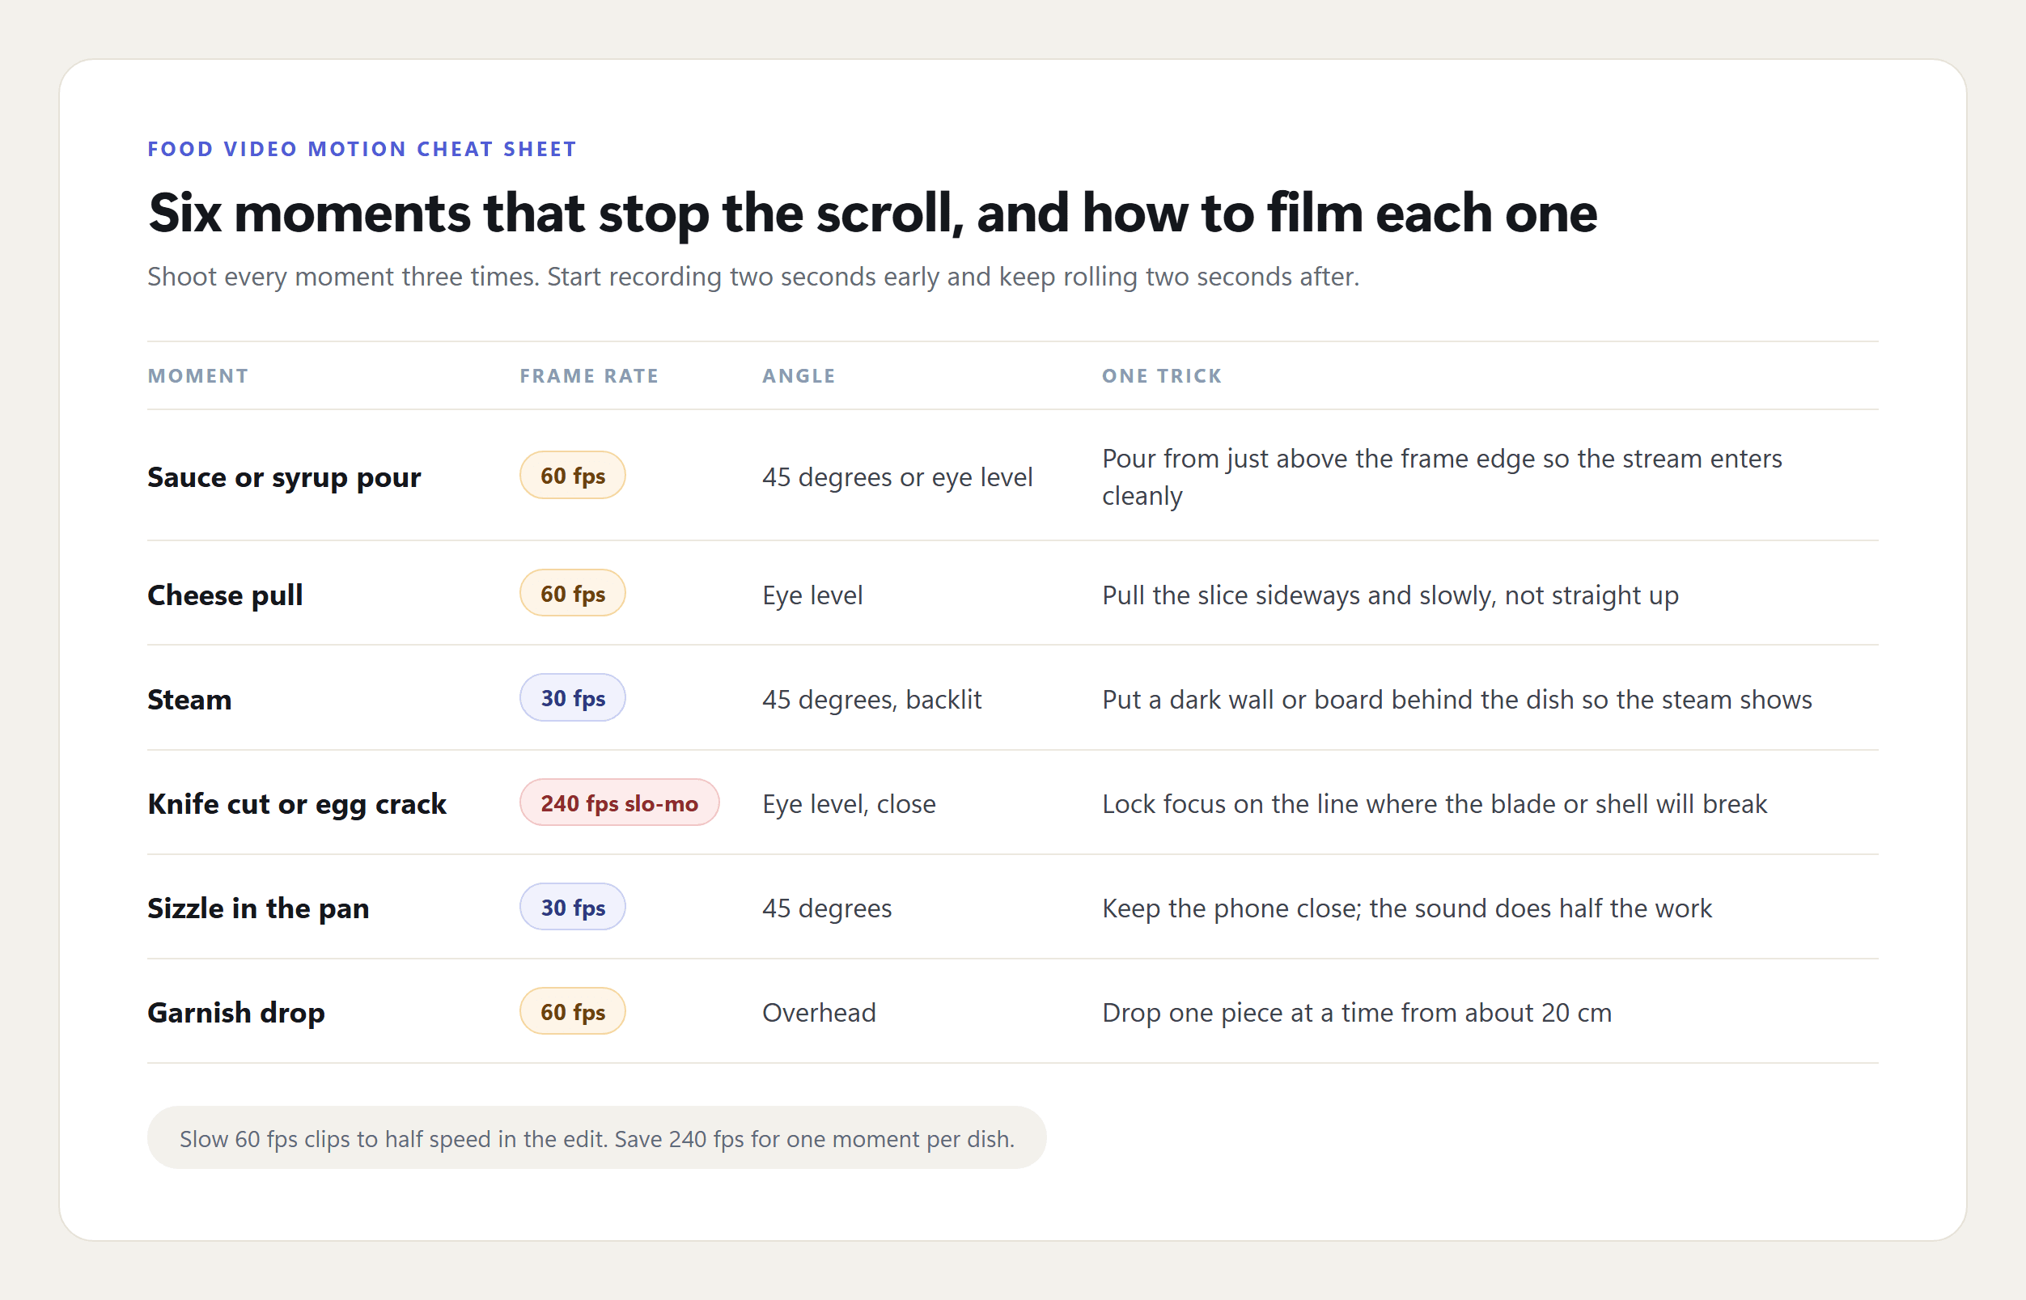Click the FRAME RATE column header

coord(588,375)
